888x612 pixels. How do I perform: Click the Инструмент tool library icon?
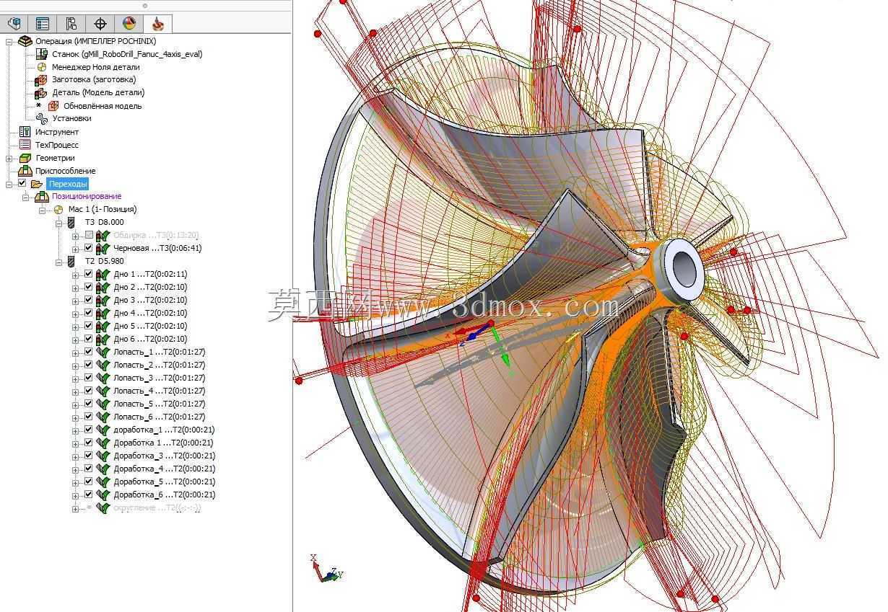click(x=25, y=132)
